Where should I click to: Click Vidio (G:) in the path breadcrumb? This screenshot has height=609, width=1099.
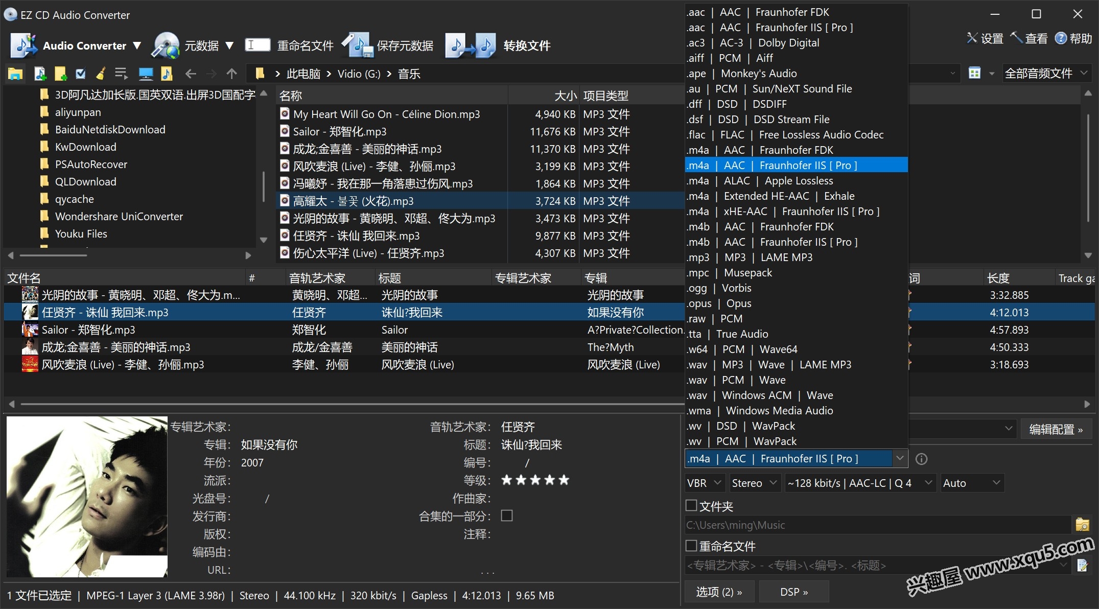pyautogui.click(x=359, y=74)
